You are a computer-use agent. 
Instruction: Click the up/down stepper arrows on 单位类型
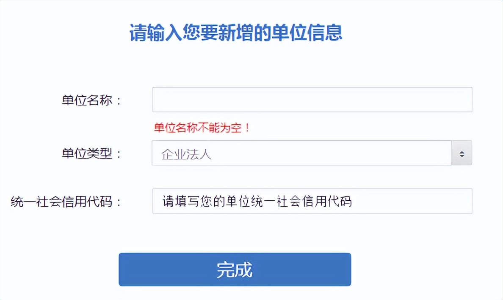tap(461, 153)
